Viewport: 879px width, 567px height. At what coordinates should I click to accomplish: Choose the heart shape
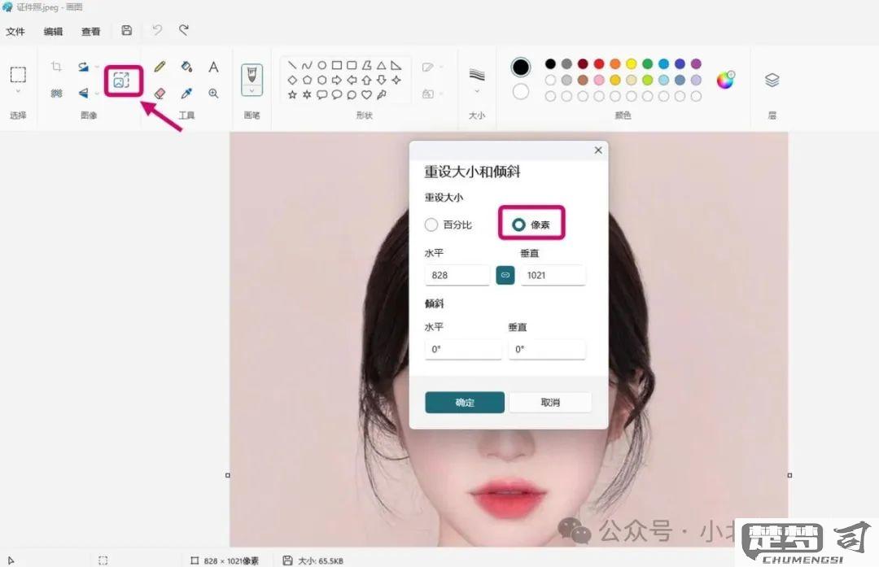(366, 94)
